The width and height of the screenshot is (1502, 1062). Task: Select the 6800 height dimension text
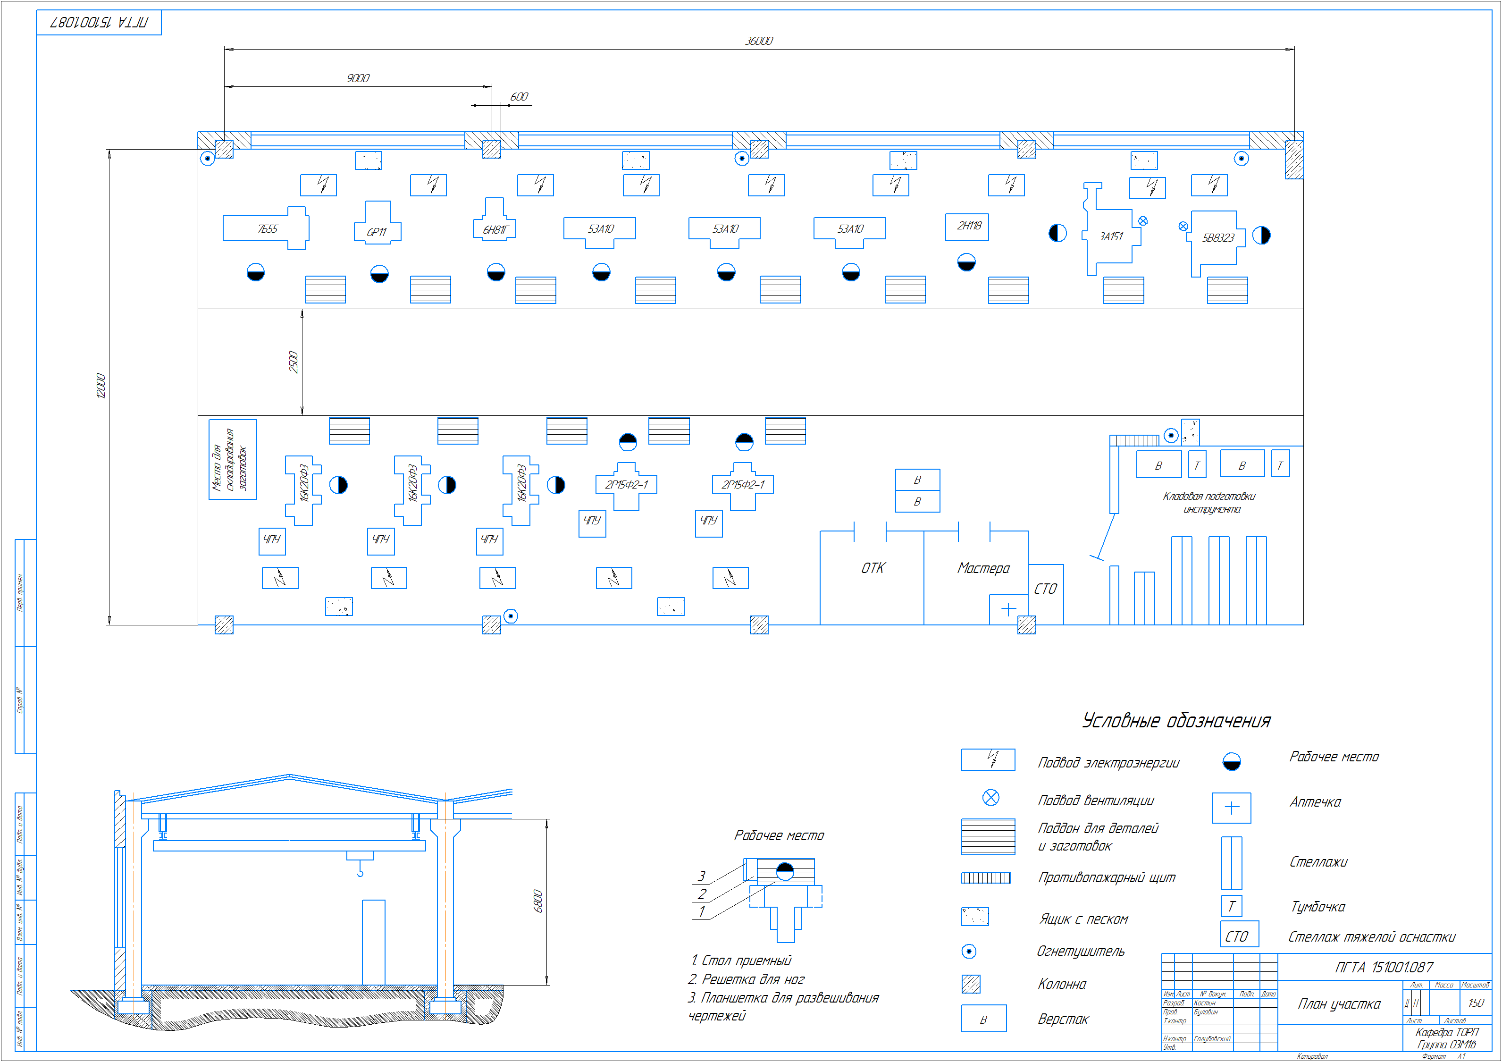pos(538,901)
